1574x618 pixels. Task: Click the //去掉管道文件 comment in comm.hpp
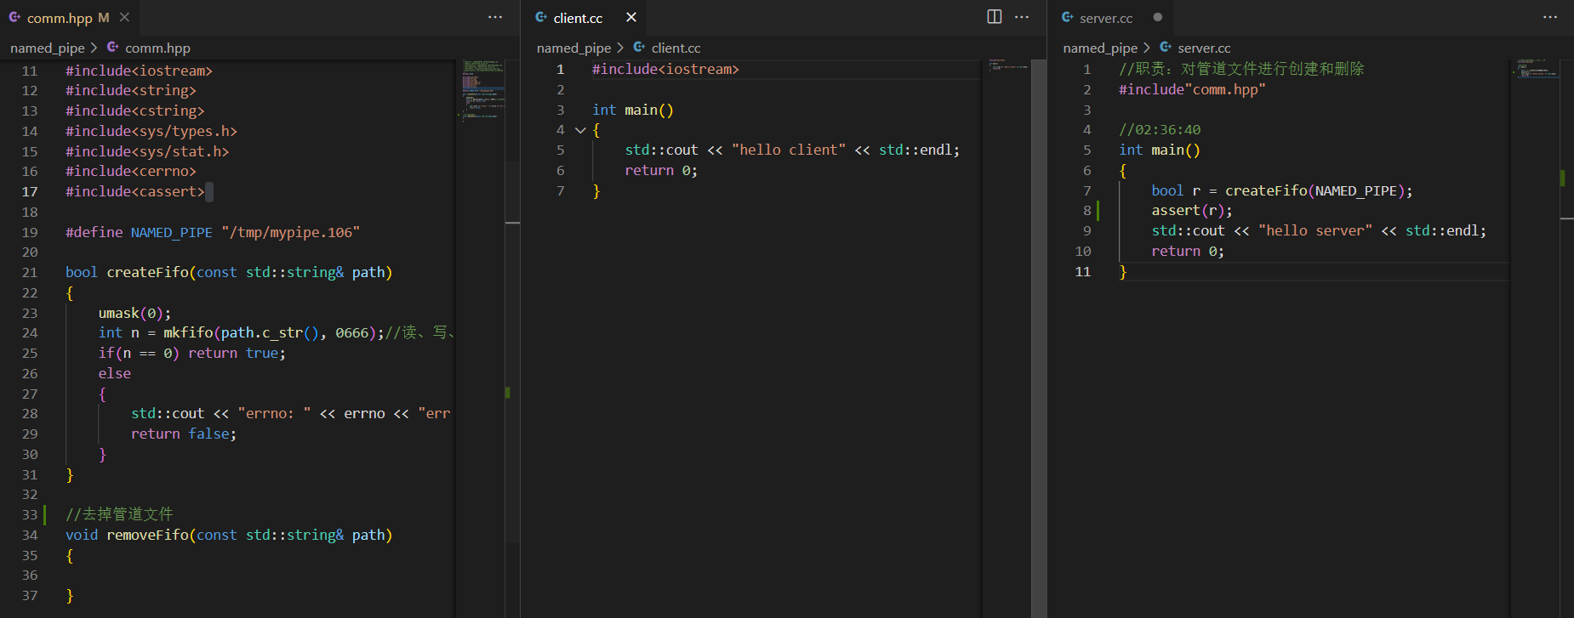tap(119, 514)
